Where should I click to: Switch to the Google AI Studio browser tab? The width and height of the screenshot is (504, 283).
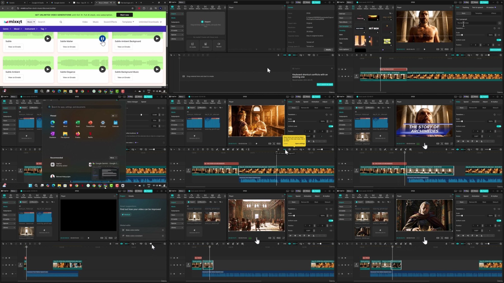coord(38,3)
